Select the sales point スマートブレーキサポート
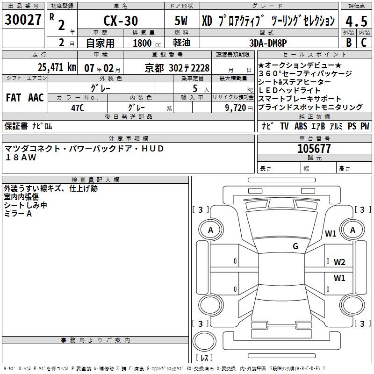This screenshot has width=374, height=374. tap(300, 99)
